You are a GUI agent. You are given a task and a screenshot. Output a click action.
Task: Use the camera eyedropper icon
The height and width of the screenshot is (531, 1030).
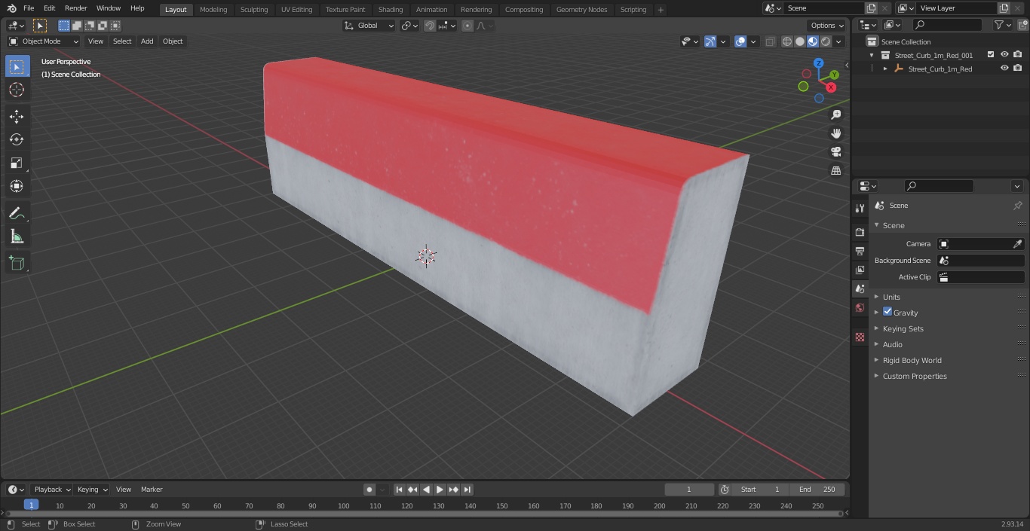1017,244
